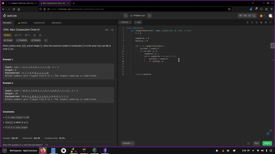Viewport: 275px width, 154px height.
Task: Submit the solution
Action: 267,143
